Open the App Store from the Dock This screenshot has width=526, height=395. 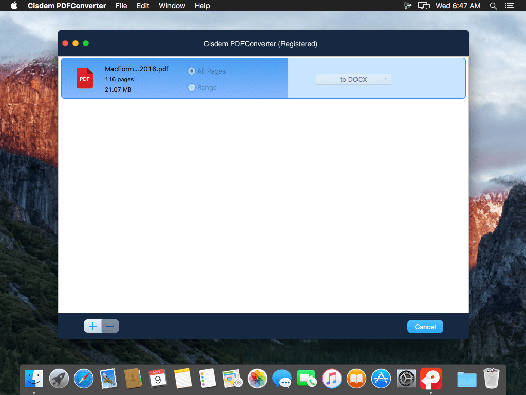[x=381, y=379]
